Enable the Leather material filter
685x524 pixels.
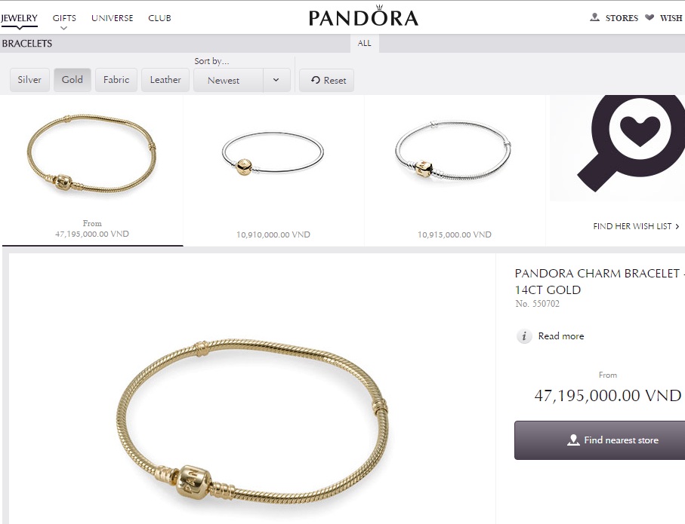coord(165,80)
